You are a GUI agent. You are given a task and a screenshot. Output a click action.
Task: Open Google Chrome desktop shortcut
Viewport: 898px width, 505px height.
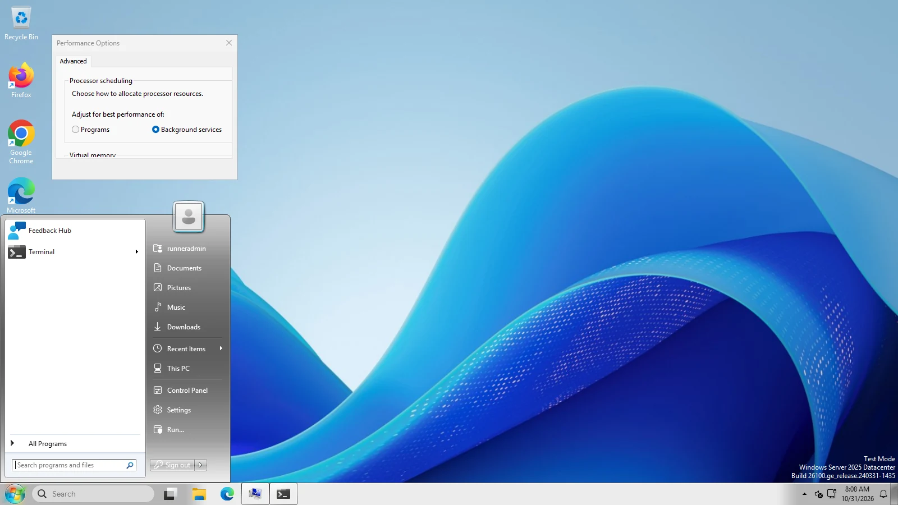[x=21, y=142]
